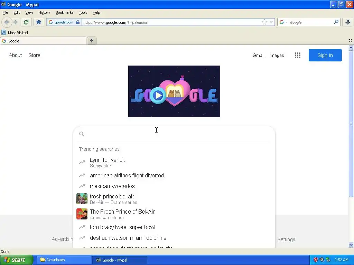Choose 'mexican avocados' suggestion text

pos(112,186)
